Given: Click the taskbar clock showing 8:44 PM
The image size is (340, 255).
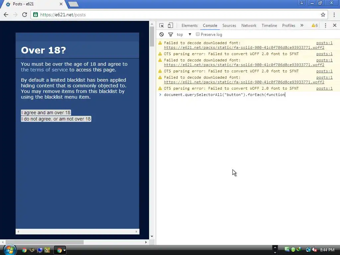Looking at the screenshot, I should click(x=327, y=250).
